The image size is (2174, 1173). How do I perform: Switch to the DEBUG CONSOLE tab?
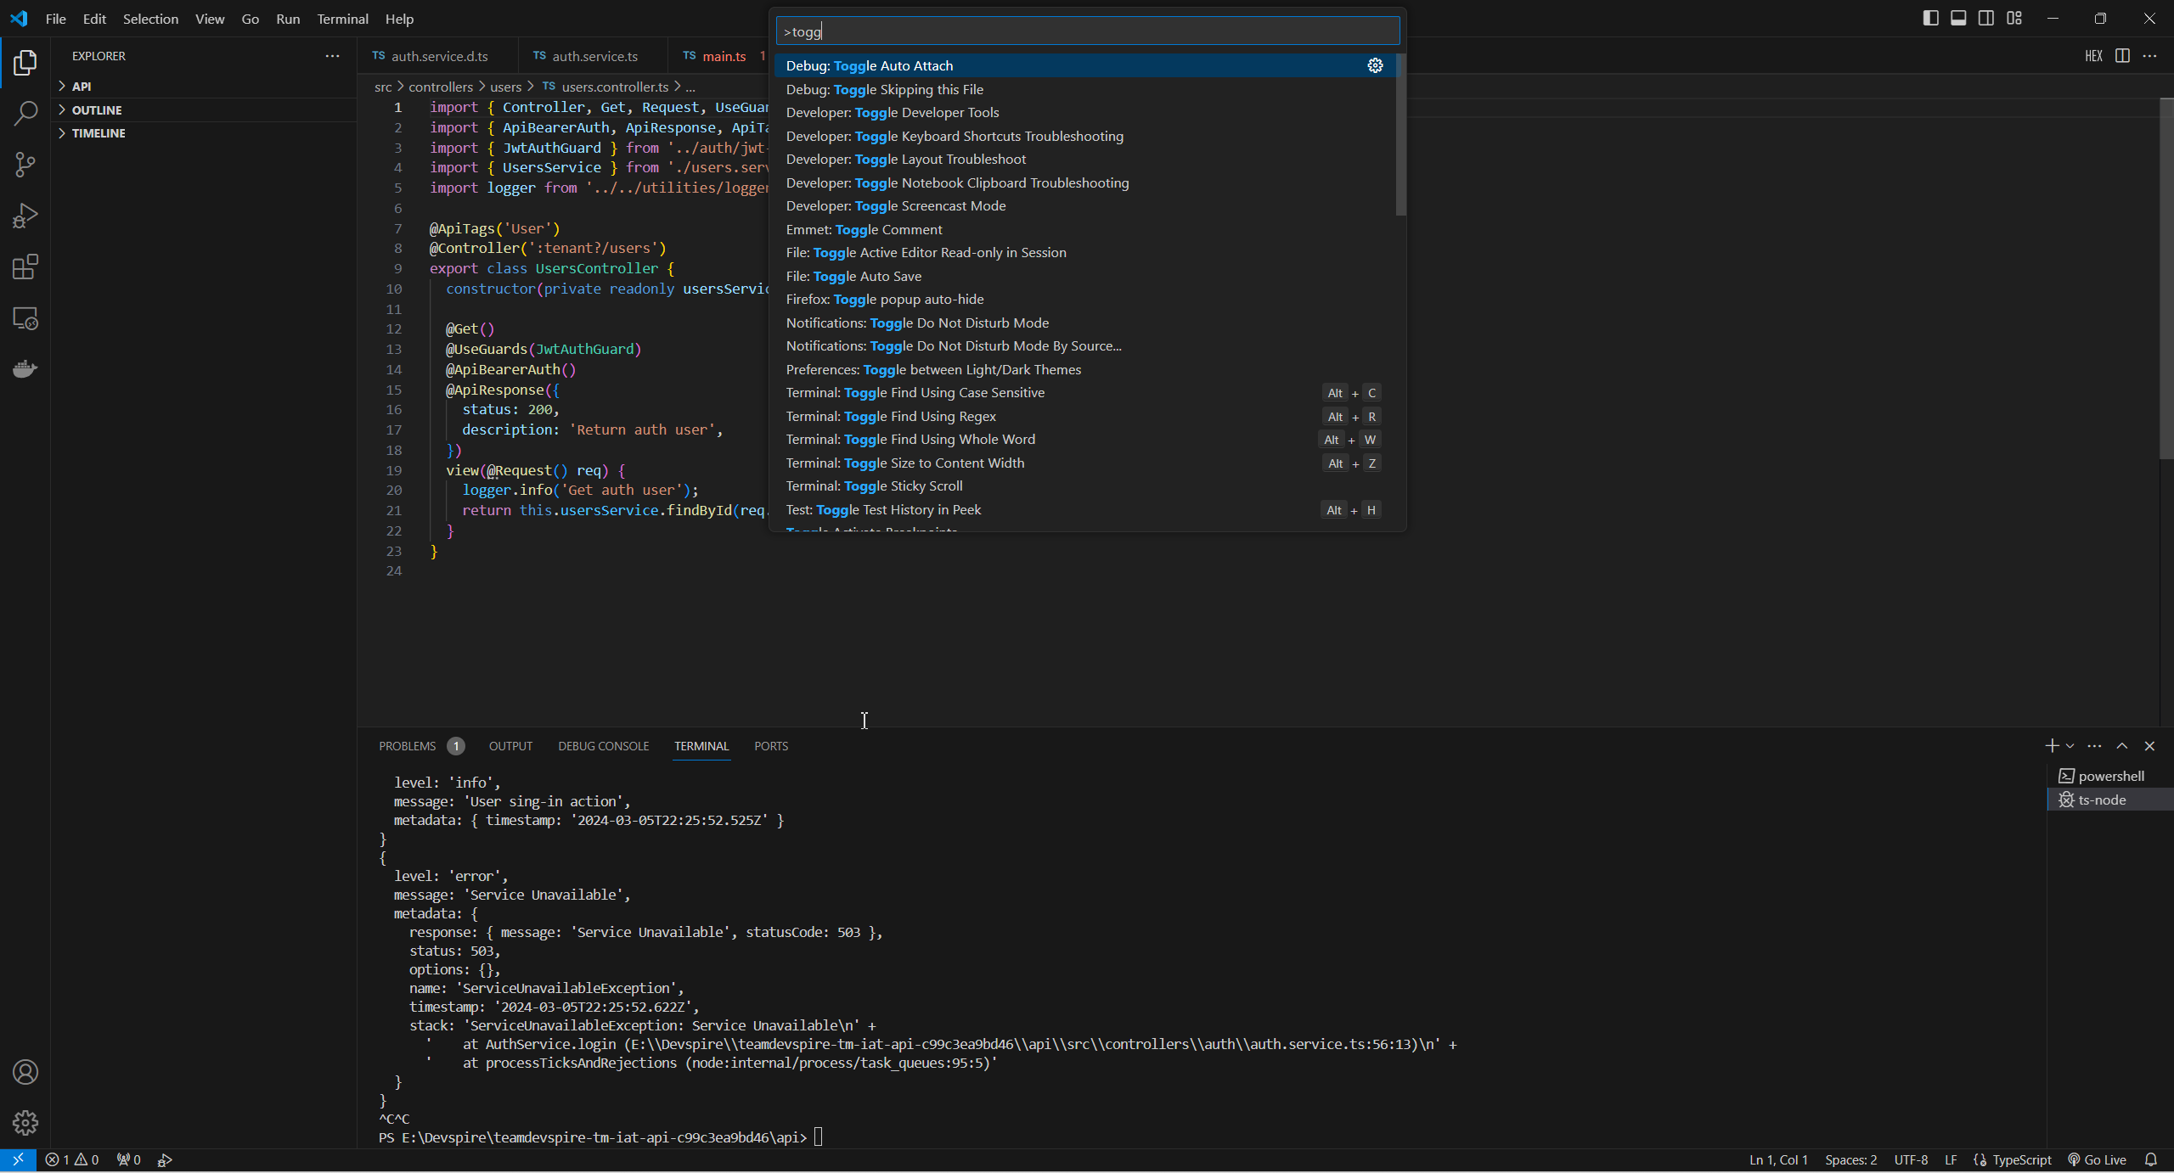[x=603, y=745]
